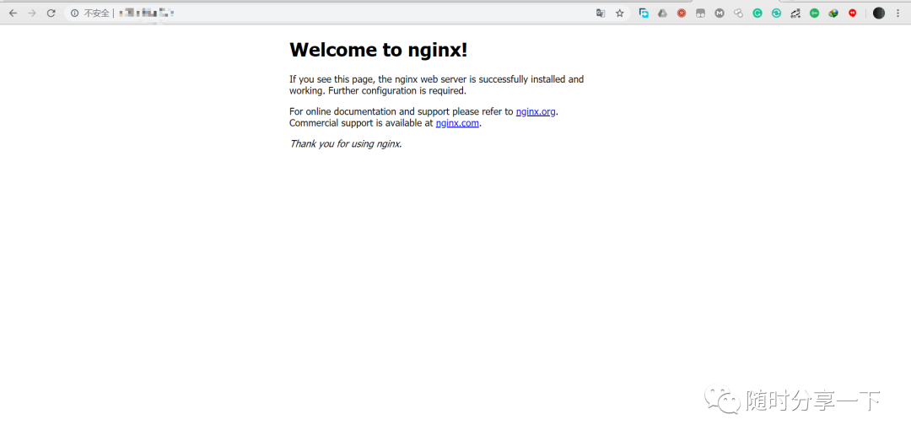This screenshot has height=441, width=911.
Task: Open the IDM globe extension icon
Action: (833, 13)
